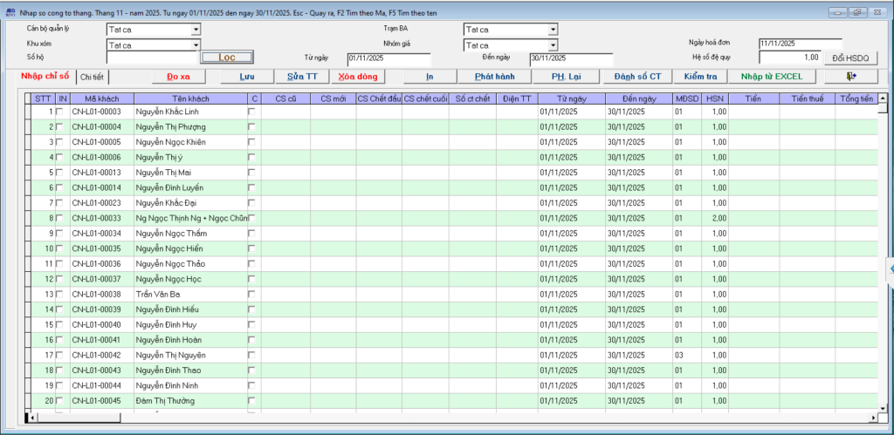Open the Trạm BA dropdown list
The width and height of the screenshot is (894, 435).
pyautogui.click(x=553, y=30)
